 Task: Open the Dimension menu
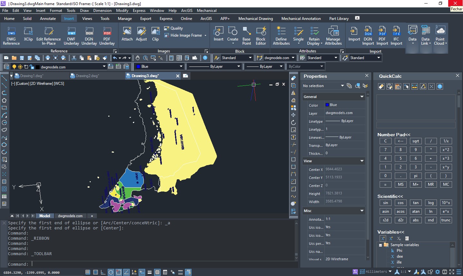click(x=102, y=11)
